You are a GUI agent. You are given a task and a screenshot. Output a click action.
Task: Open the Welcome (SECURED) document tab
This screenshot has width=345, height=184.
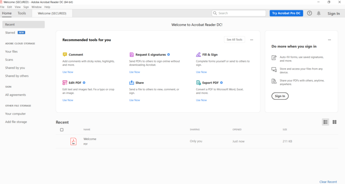coord(52,13)
